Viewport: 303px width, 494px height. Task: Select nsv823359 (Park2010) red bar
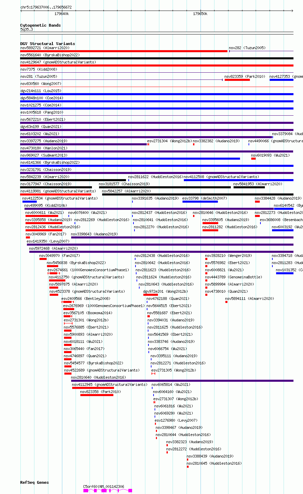click(x=237, y=80)
